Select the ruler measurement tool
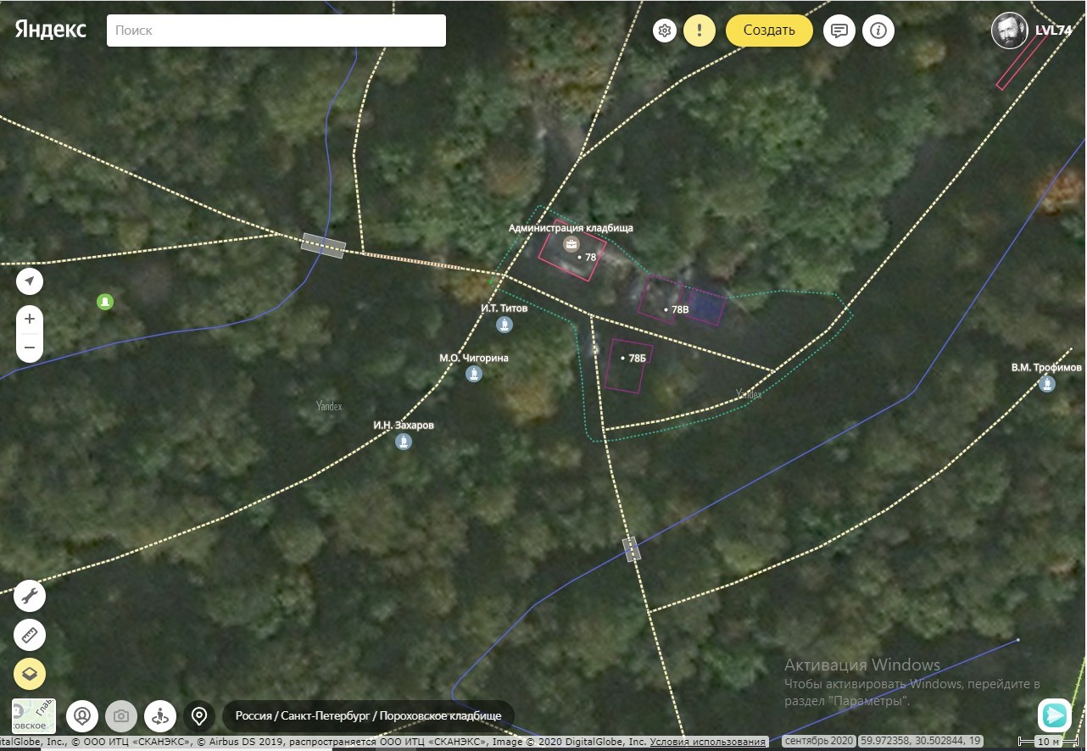 coord(30,635)
